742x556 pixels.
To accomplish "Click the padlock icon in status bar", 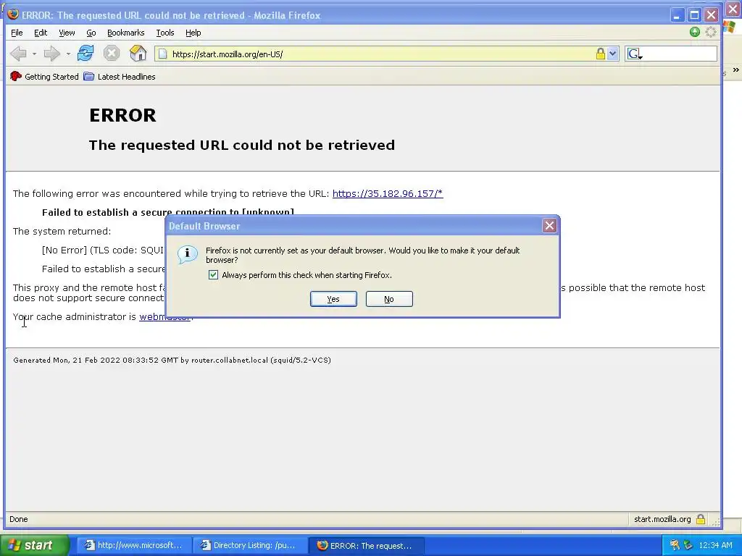I will point(701,519).
